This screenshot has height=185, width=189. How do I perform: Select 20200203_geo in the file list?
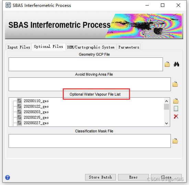36,112
